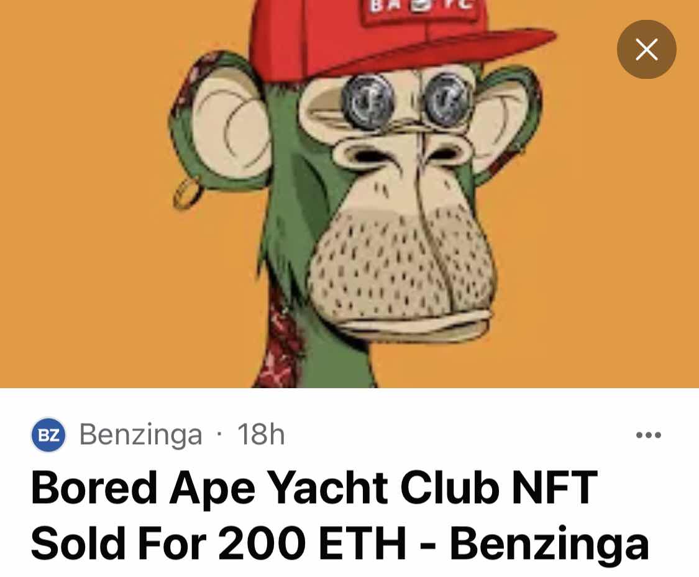
Task: Tap the ape's left silver coin eye
Action: 368,102
